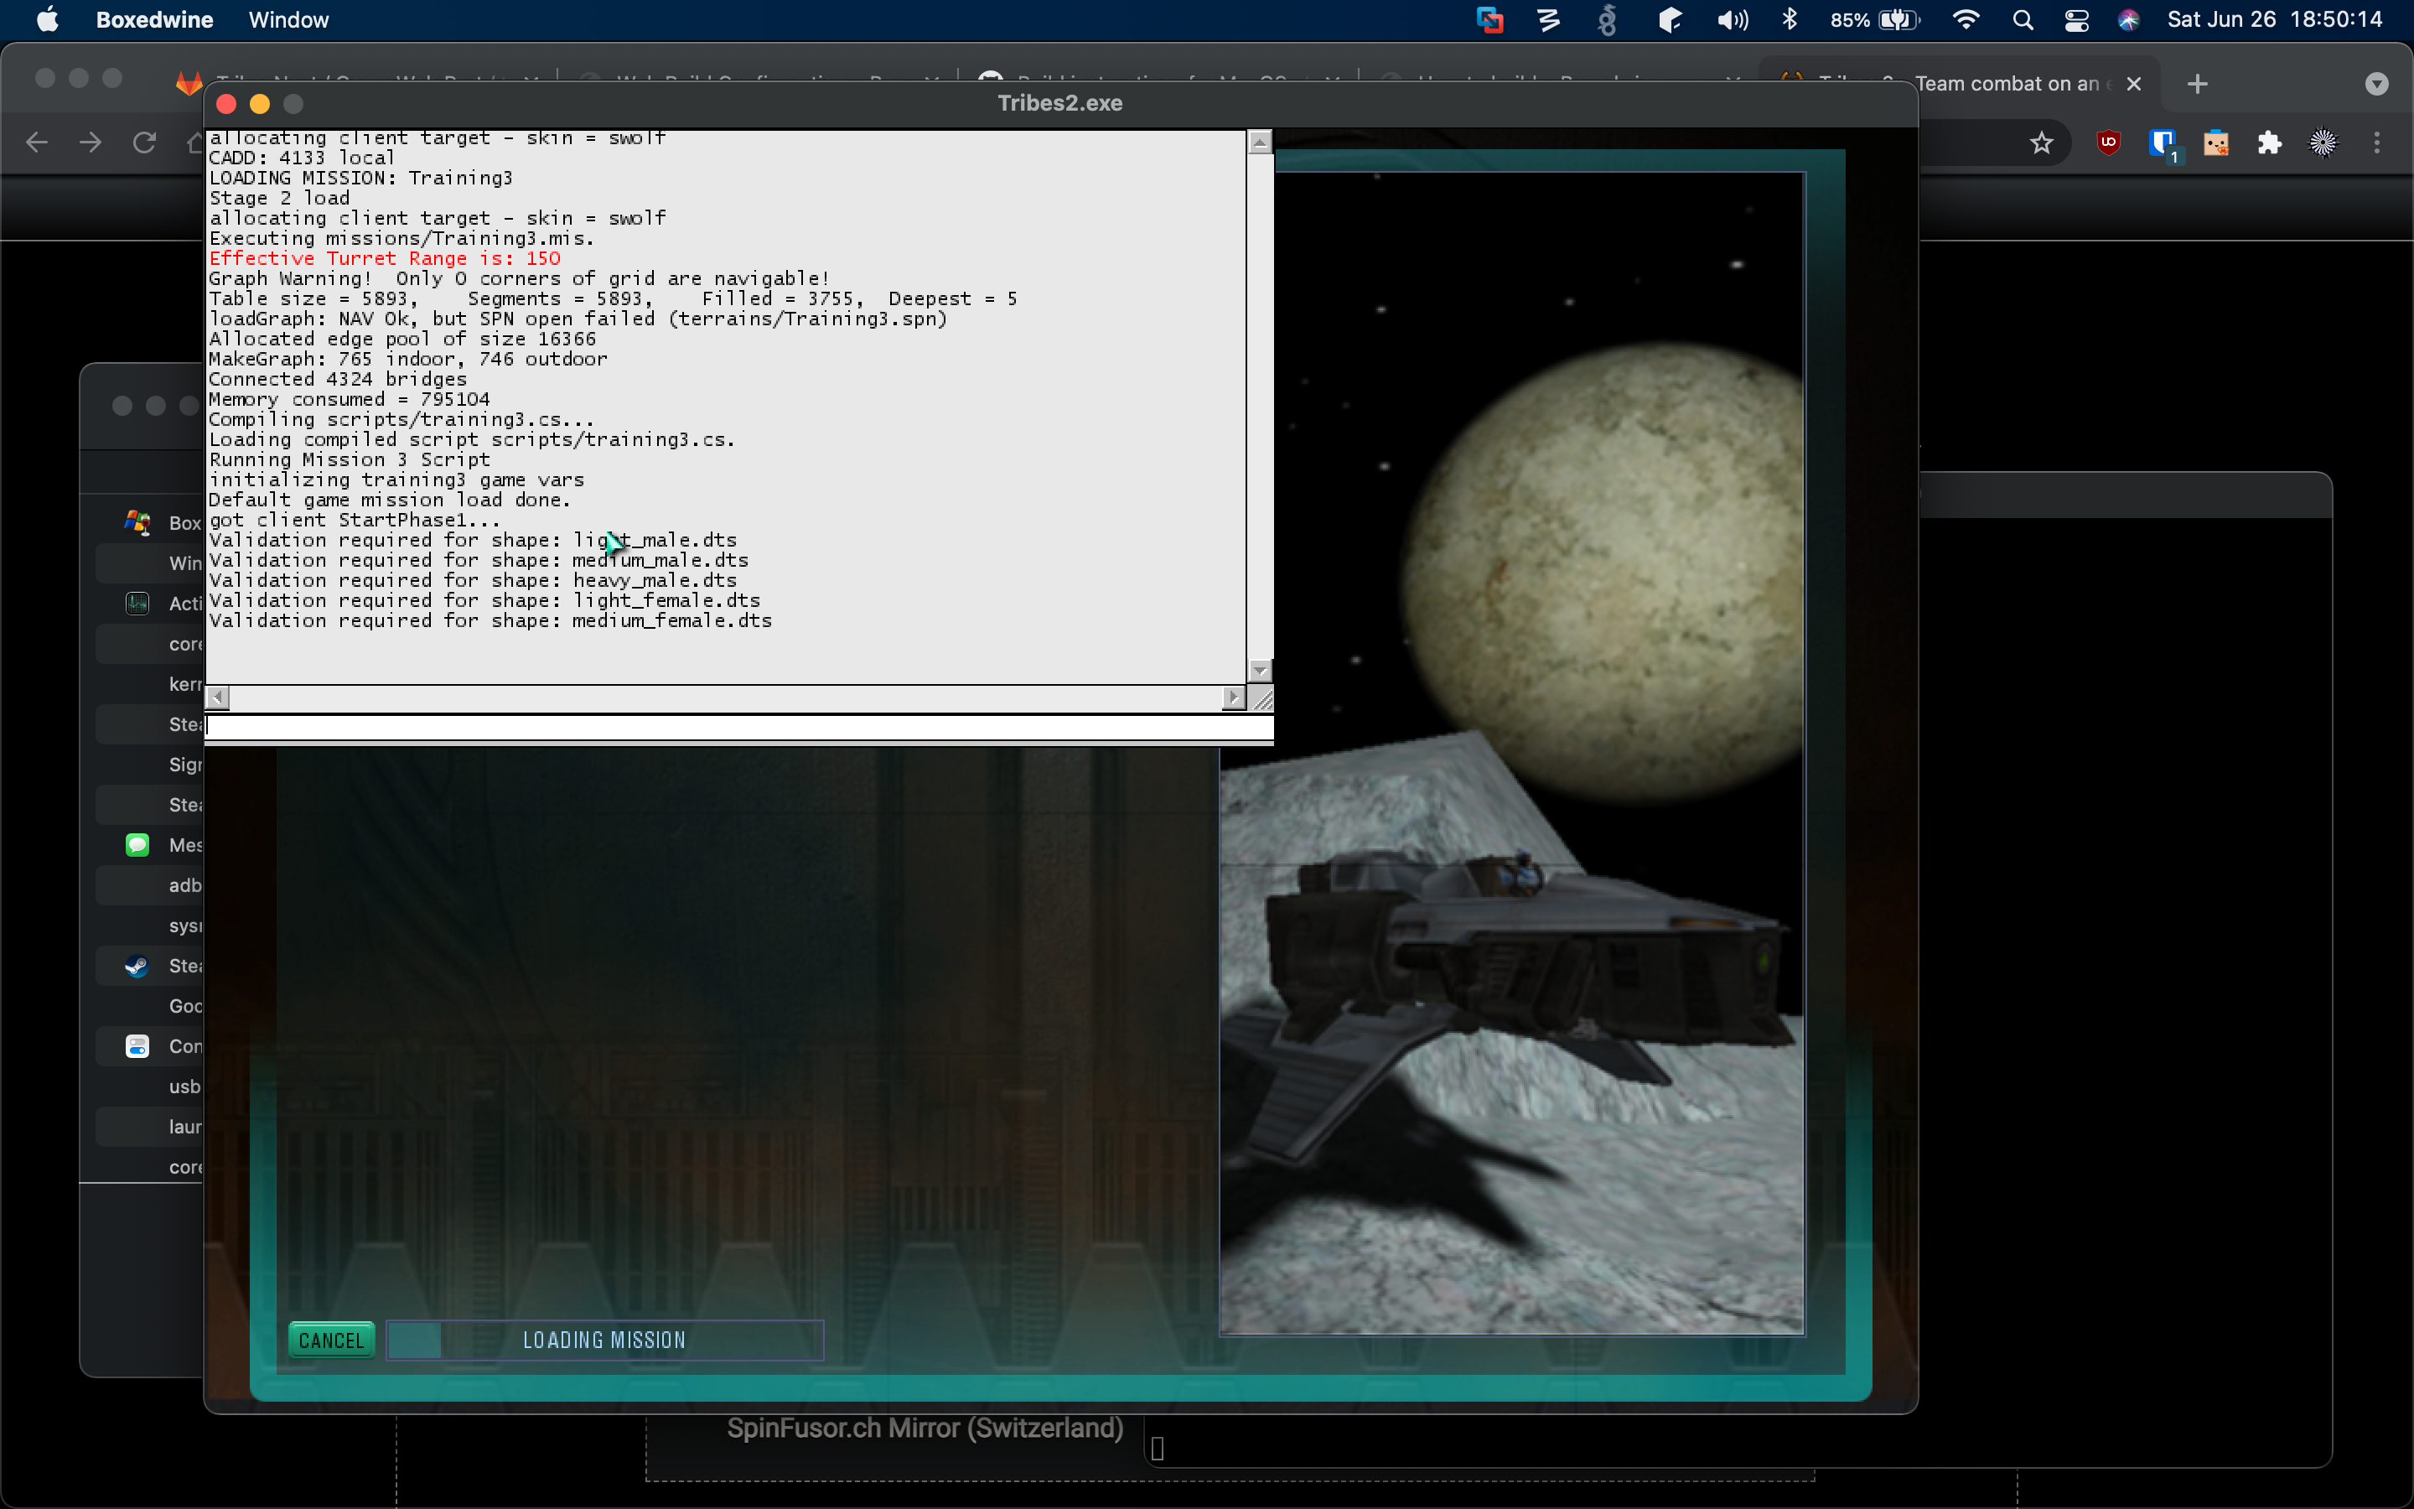
Task: Open the Boxedwine menu
Action: click(154, 20)
